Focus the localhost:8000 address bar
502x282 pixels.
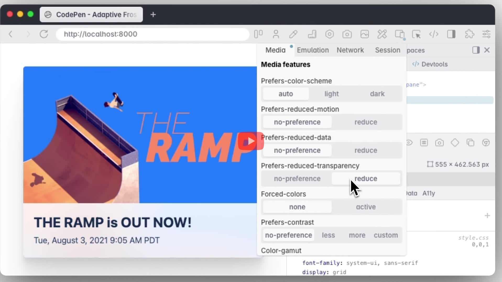[152, 34]
